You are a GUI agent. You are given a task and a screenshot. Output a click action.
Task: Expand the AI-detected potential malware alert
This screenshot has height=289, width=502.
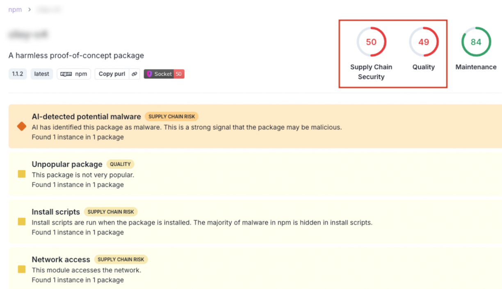pos(86,117)
